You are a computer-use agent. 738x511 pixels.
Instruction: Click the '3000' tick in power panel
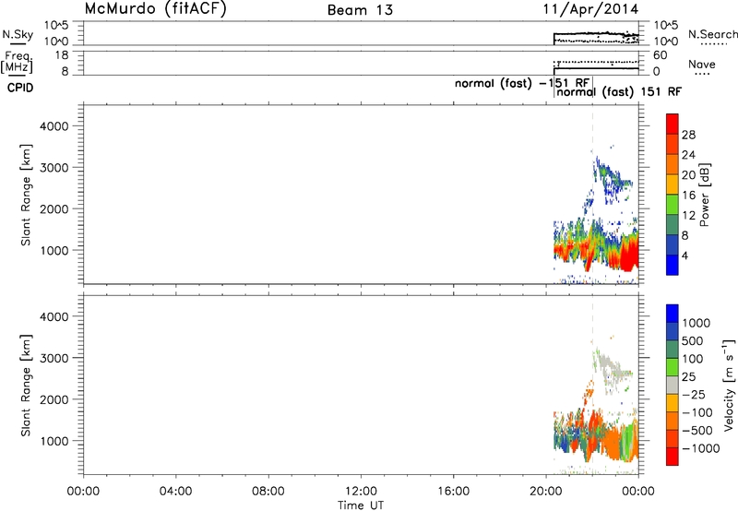[54, 168]
